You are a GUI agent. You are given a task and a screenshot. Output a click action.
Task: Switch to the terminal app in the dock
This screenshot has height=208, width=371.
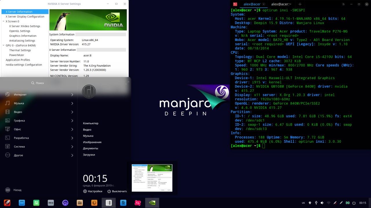[x=109, y=203]
